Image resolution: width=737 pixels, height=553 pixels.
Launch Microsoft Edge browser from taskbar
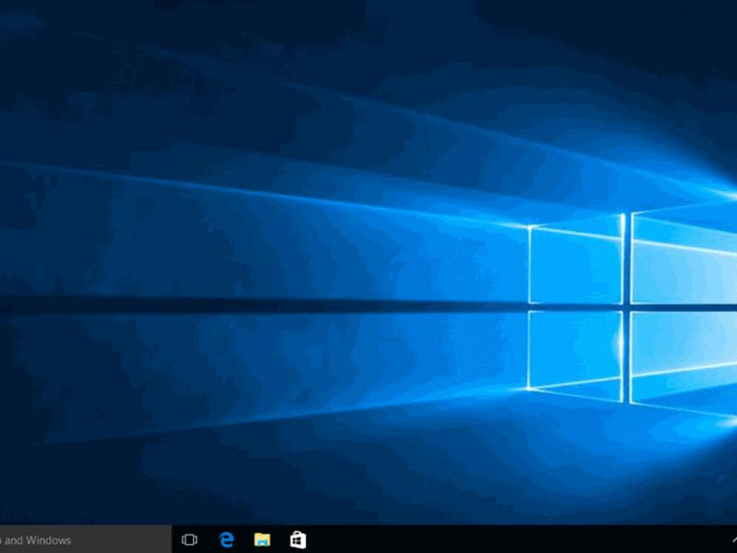click(227, 539)
